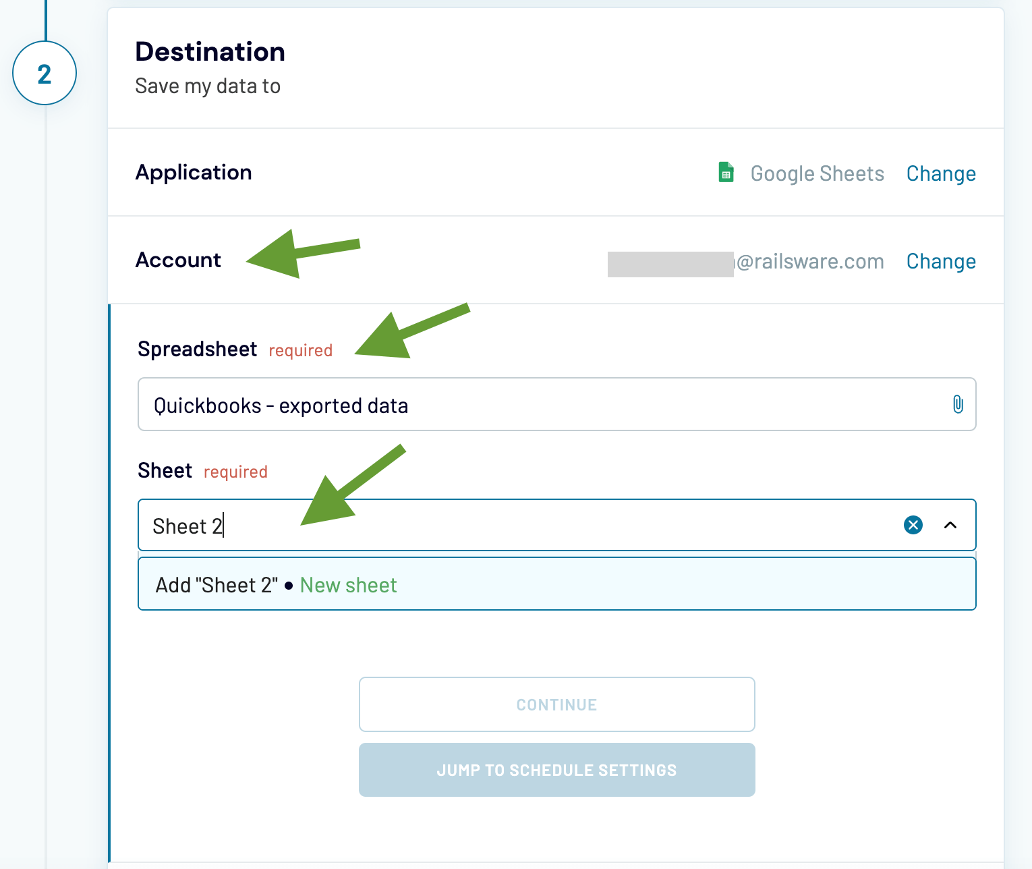The width and height of the screenshot is (1032, 869).
Task: Click inside the Sheet input field
Action: (472, 525)
